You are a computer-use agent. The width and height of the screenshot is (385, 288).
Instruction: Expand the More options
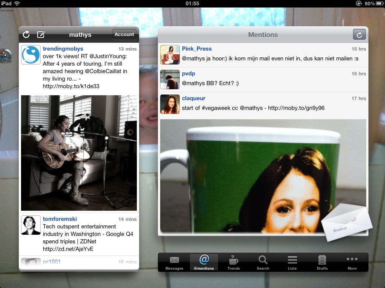click(352, 262)
